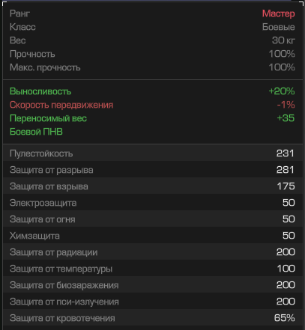
Task: Click the red Скорость передвижения penalty
Action: coord(152,105)
